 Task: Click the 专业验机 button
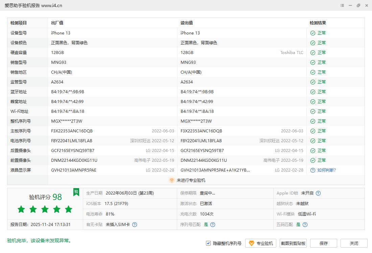coord(261,243)
